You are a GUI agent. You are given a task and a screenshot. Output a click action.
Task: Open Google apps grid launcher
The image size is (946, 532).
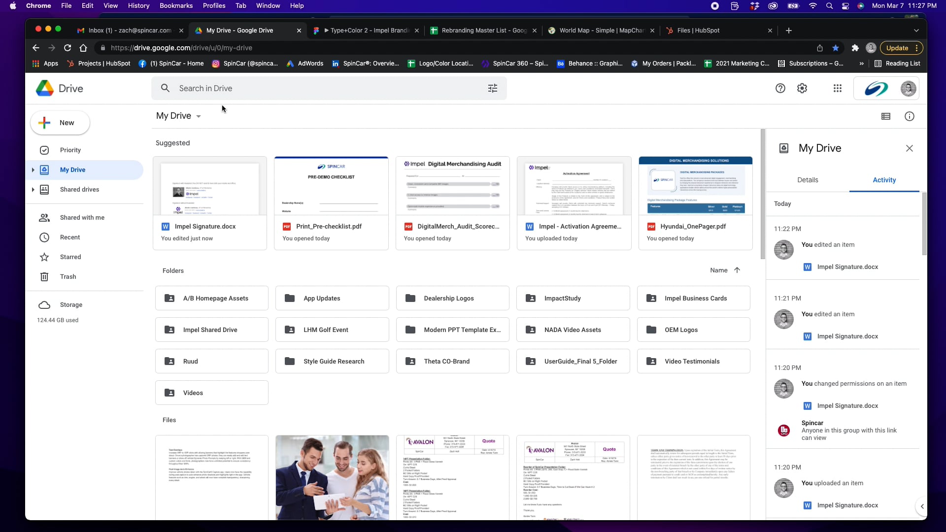(x=837, y=88)
